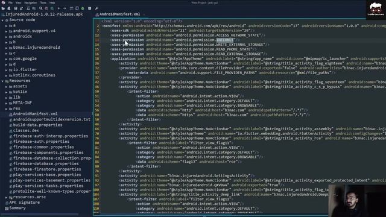Open firebase-firestore.properties file
This screenshot has height=217, width=386.
click(47, 169)
